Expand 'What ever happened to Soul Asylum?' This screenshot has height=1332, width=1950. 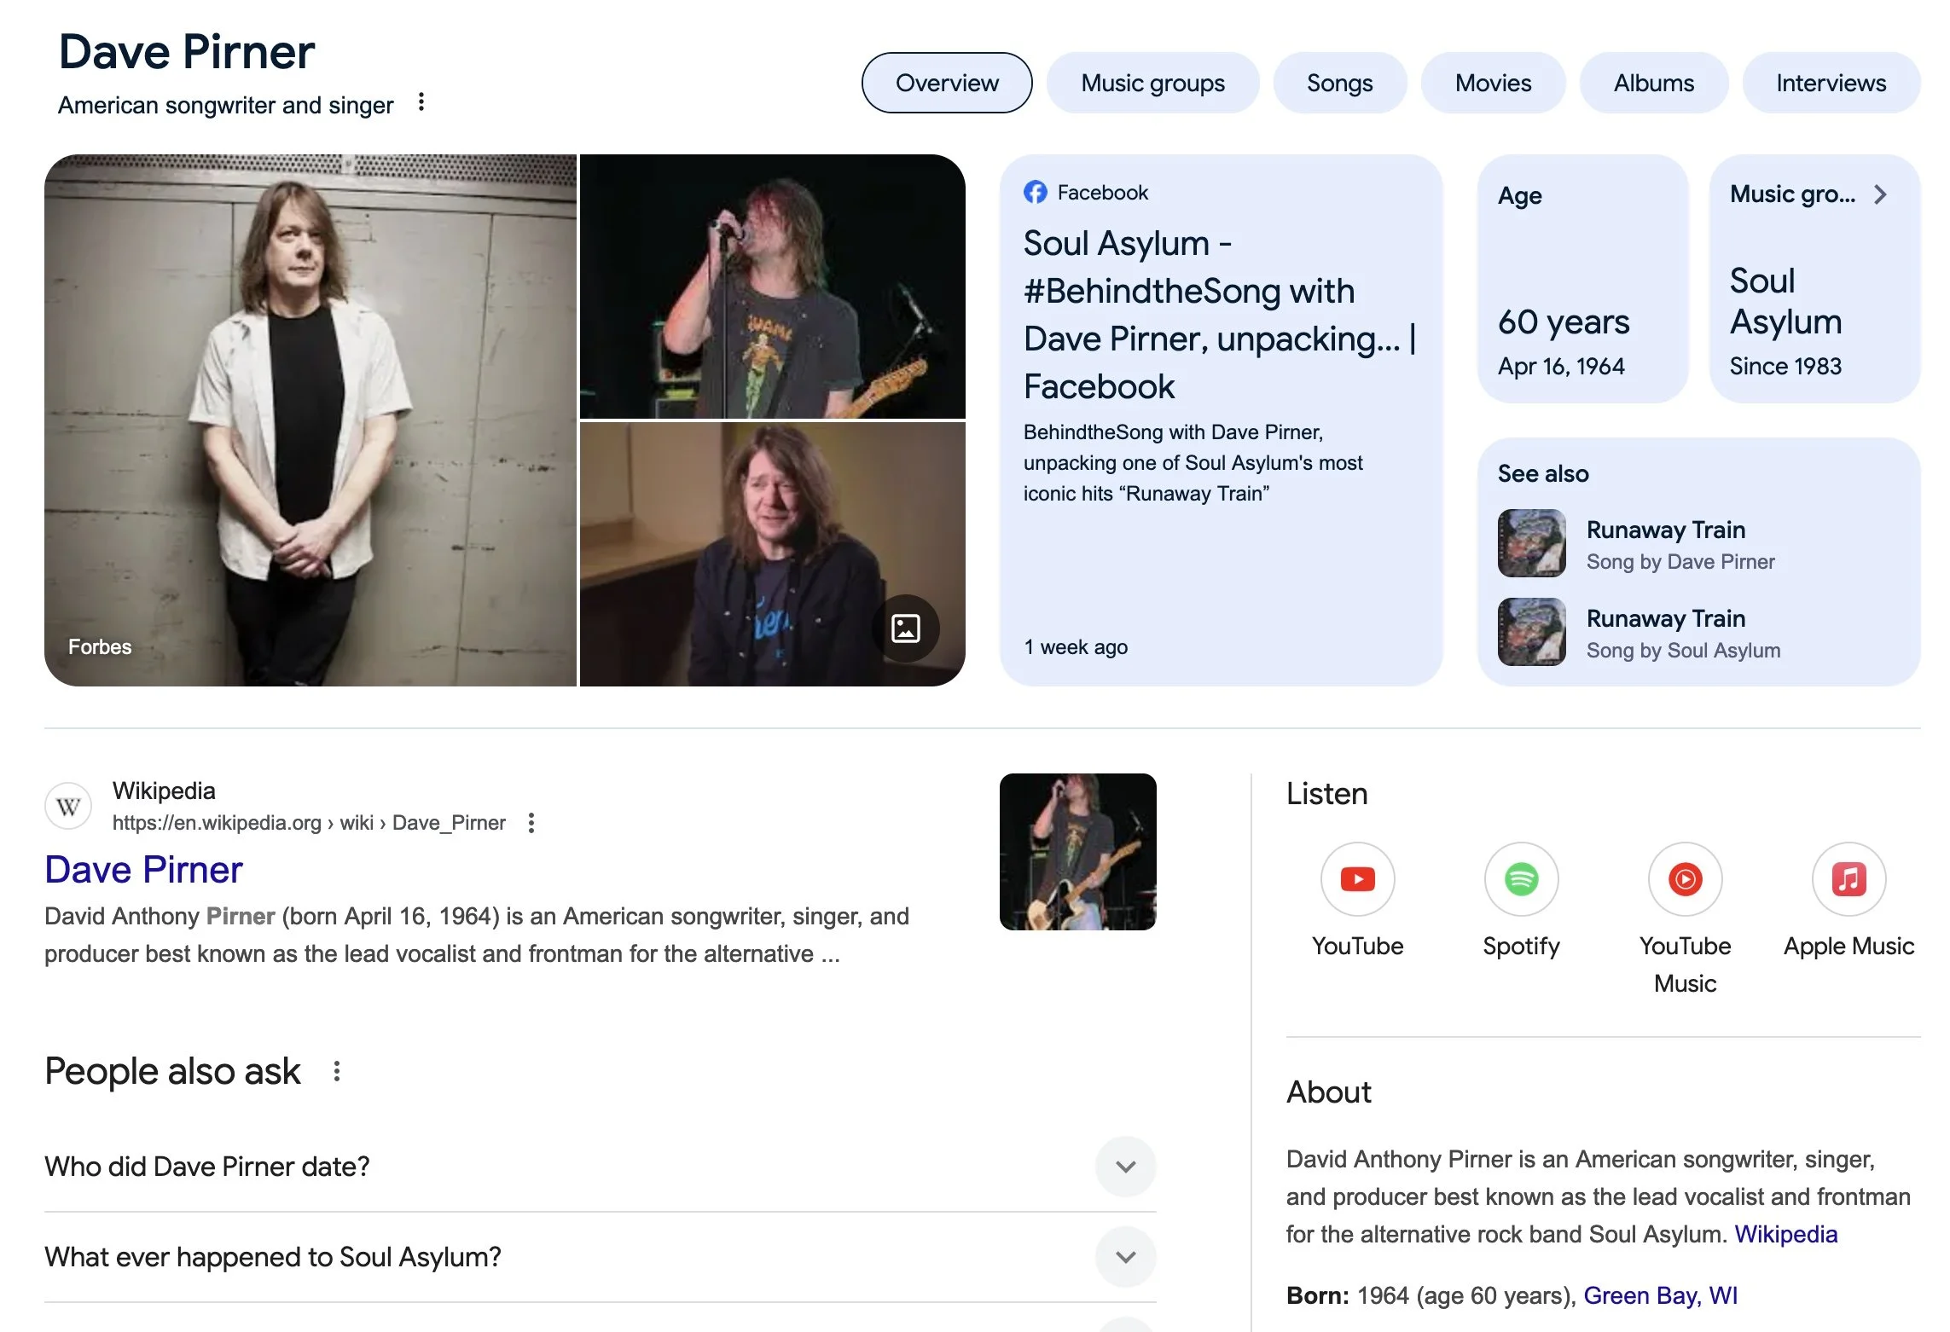pyautogui.click(x=1125, y=1257)
